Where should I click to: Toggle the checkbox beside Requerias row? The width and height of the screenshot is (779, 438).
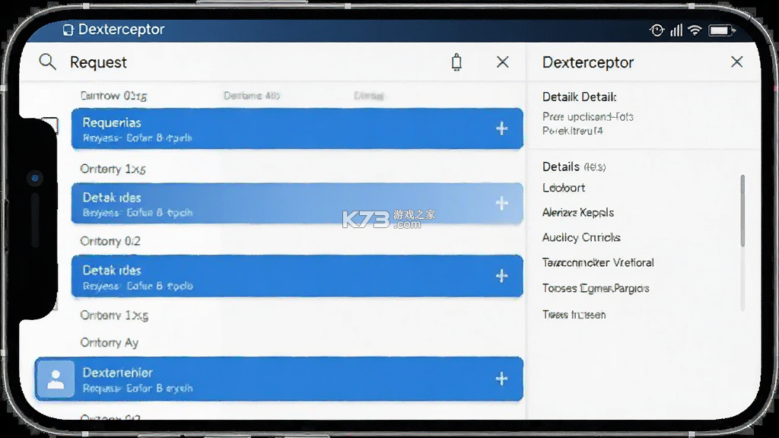coord(50,126)
